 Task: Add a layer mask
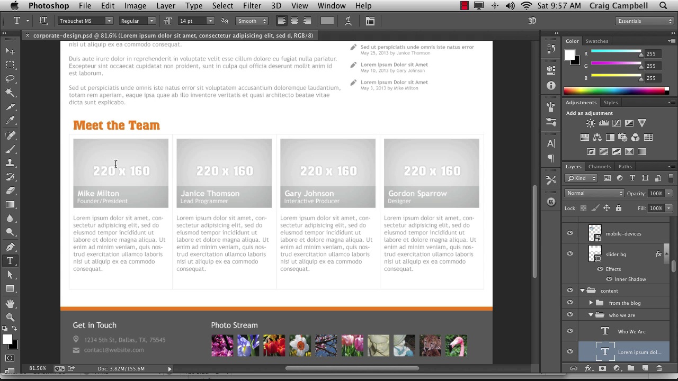[x=602, y=368]
